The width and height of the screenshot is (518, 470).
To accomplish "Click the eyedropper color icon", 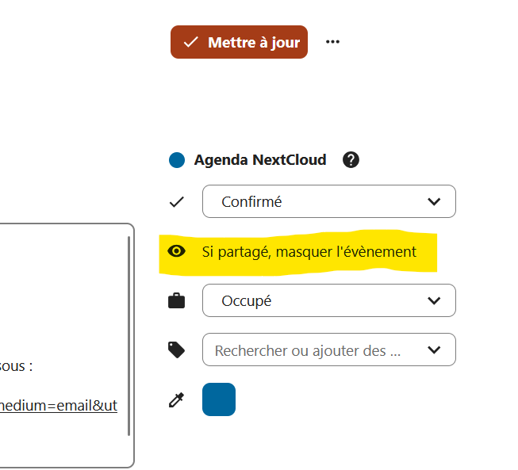I will tap(177, 400).
